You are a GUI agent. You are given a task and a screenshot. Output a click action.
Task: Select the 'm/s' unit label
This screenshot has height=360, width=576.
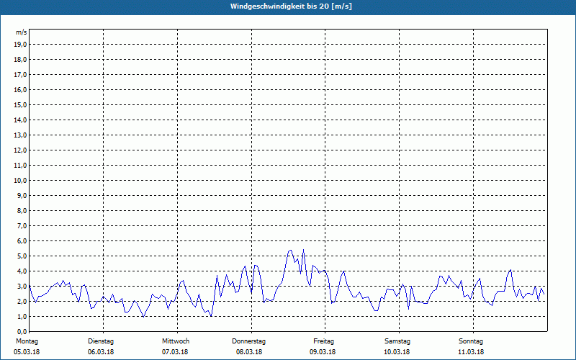click(21, 32)
